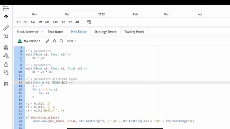
Task: Click the Apr label on time axis
Action: point(200,14)
